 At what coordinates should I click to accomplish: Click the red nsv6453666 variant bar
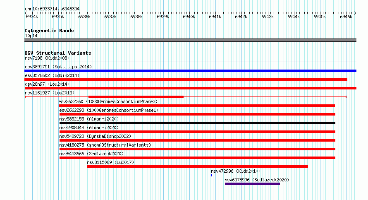pyautogui.click(x=197, y=158)
